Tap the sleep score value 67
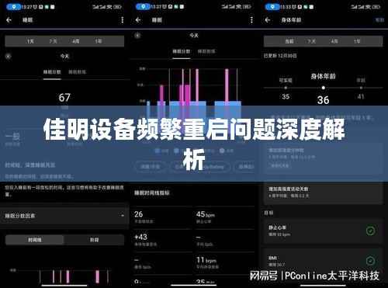Screen dimensions: 388x288 (x=64, y=98)
